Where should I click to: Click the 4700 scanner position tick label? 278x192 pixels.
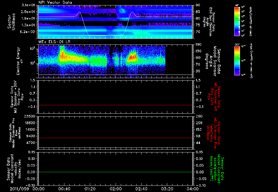(31, 143)
